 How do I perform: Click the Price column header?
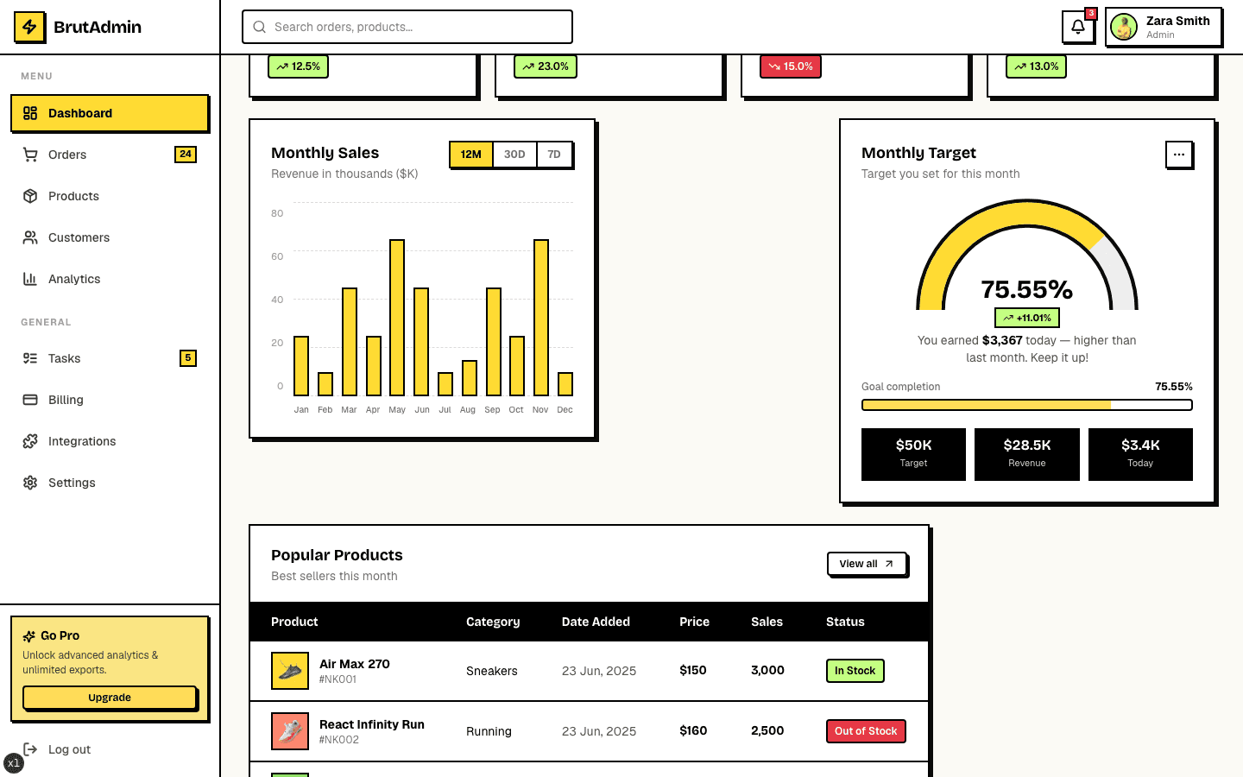click(694, 622)
